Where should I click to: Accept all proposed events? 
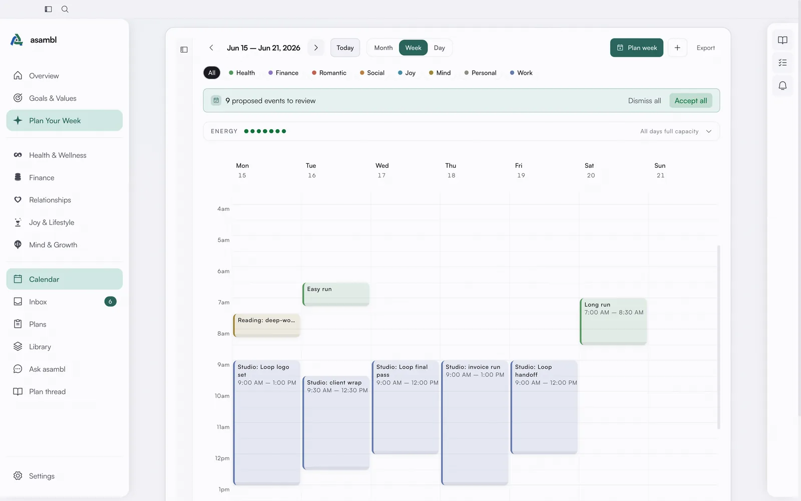click(x=691, y=101)
